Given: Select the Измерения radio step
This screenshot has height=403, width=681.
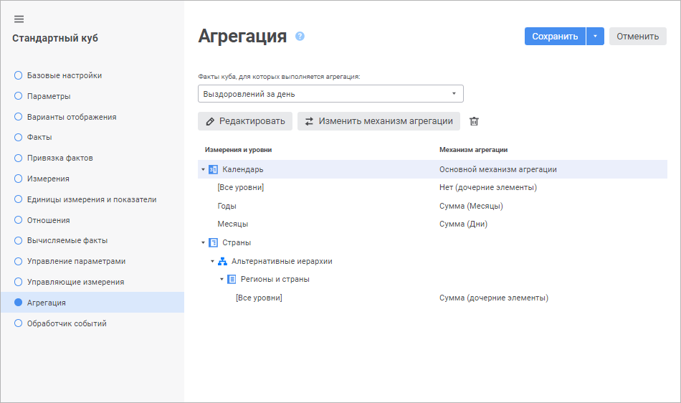Looking at the screenshot, I should pyautogui.click(x=19, y=179).
